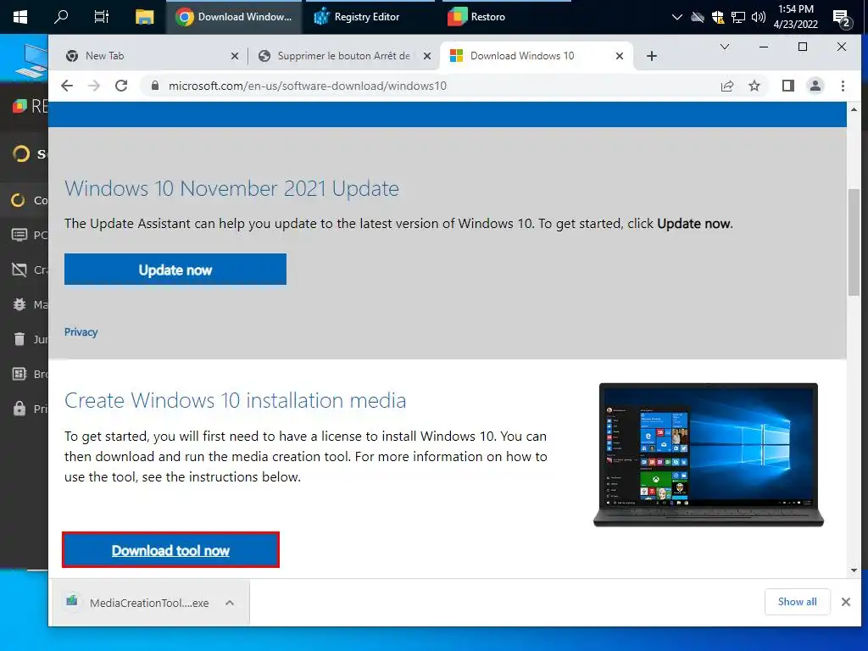Open the clock showing 1:54 PM
Viewport: 868px width, 651px height.
pos(795,17)
